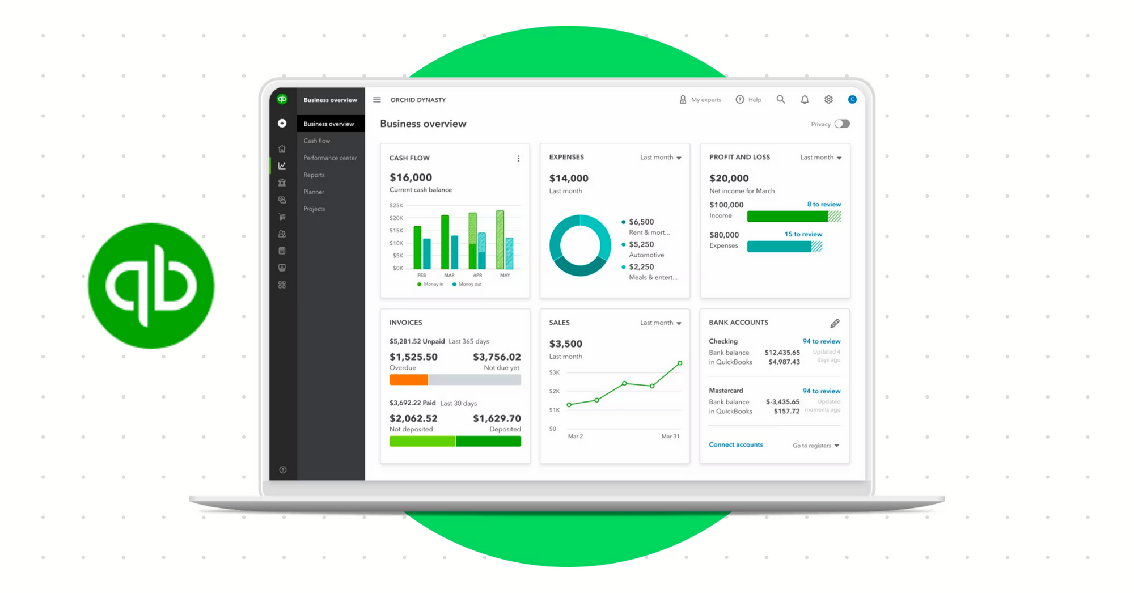Click the small QuickBooks logo in the sidebar
This screenshot has height=593, width=1134.
click(x=282, y=99)
